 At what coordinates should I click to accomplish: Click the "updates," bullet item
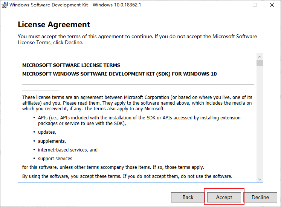[x=47, y=132]
